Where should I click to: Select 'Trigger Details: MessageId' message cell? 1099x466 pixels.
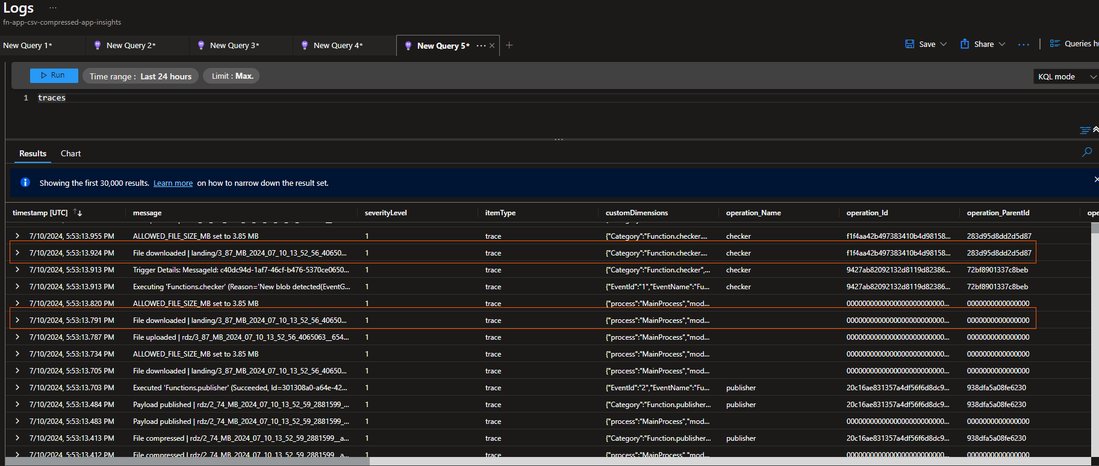pos(241,270)
